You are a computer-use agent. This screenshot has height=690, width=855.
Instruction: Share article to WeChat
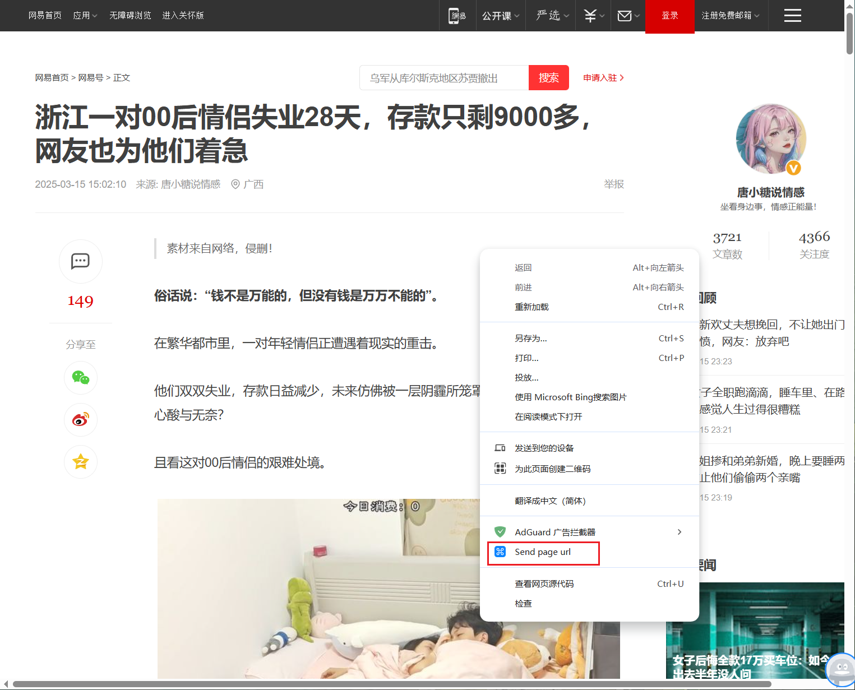(80, 378)
